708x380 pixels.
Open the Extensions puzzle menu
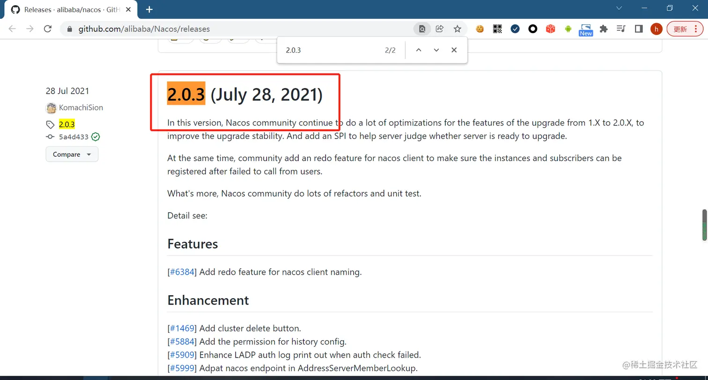pyautogui.click(x=604, y=29)
